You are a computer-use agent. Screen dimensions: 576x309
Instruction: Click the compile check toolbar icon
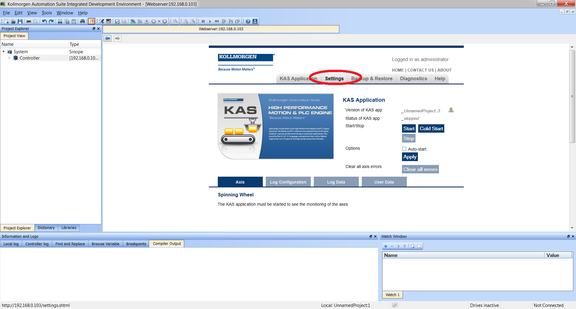tap(117, 21)
